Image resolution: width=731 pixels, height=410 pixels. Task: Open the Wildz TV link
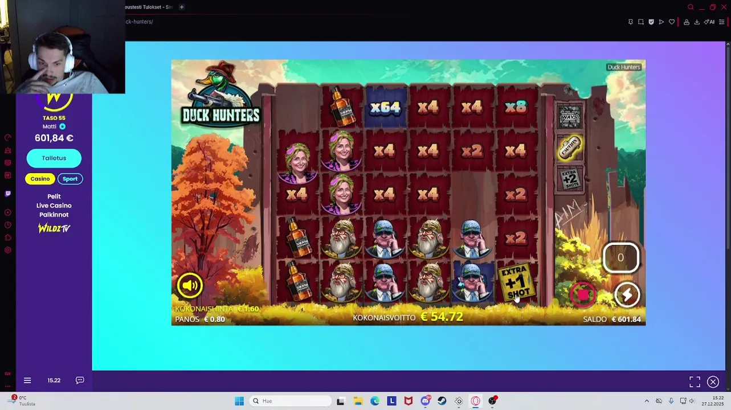[54, 228]
